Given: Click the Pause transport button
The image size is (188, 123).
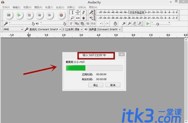Looking at the screenshot, I should click(9, 15).
